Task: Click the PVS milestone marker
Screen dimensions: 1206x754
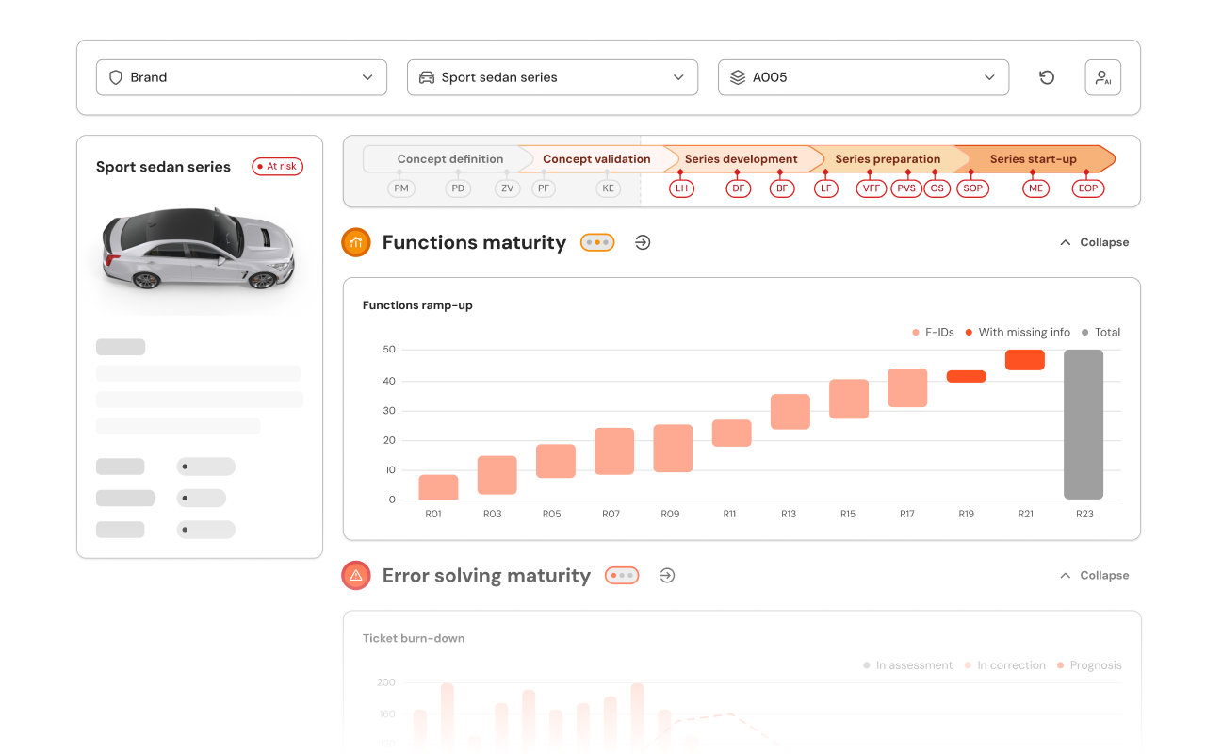Action: [x=906, y=188]
